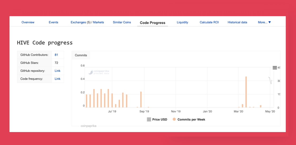The height and width of the screenshot is (145, 296).
Task: Click the gray Price USD legend swatch
Action: [149, 120]
